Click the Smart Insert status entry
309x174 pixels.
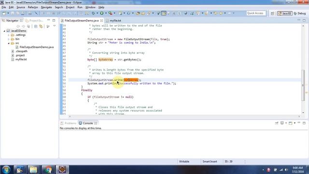(x=210, y=161)
